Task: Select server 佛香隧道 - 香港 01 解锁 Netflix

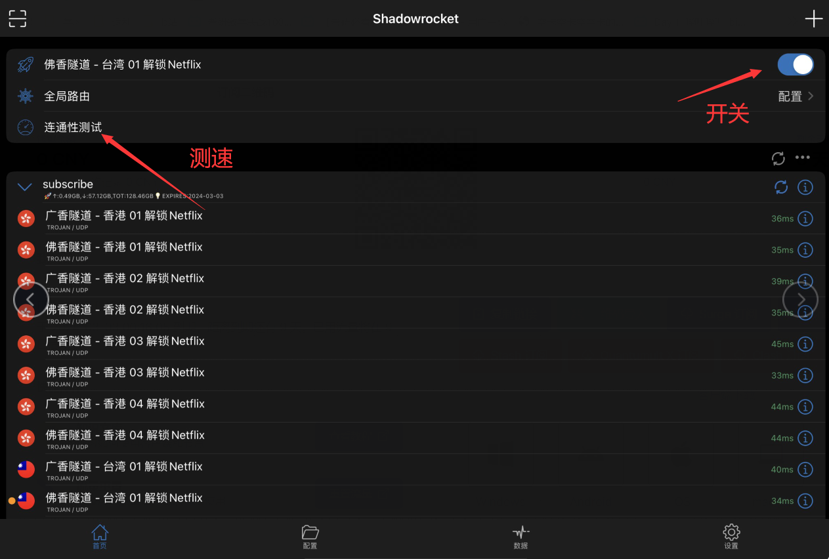Action: point(415,250)
